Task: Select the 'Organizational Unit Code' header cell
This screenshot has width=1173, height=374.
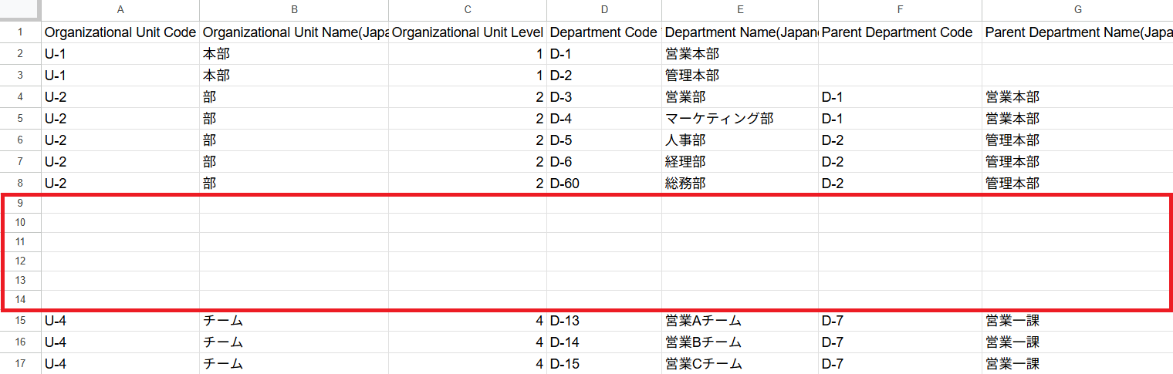Action: (x=120, y=32)
